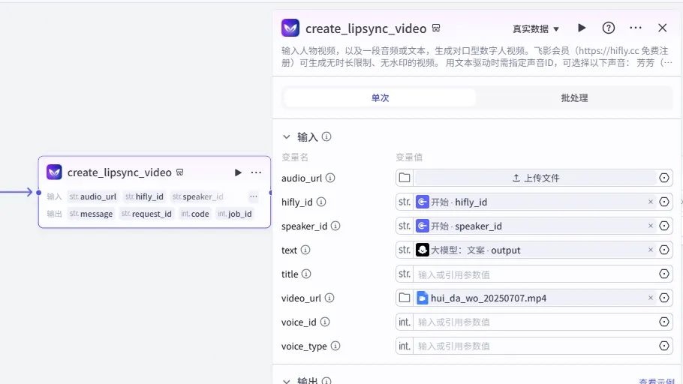The width and height of the screenshot is (683, 384).
Task: Select request_id output tag on canvas node
Action: coord(147,214)
